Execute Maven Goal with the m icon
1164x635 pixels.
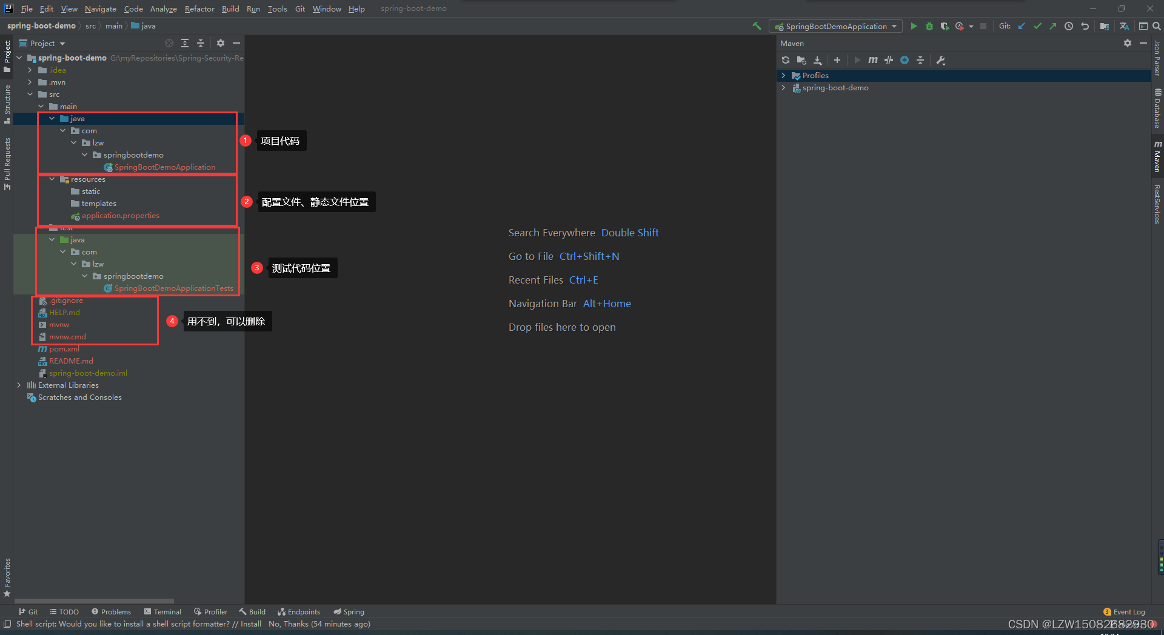coord(873,60)
